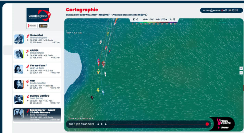Go to previous ranking with left chevron

tap(137, 19)
